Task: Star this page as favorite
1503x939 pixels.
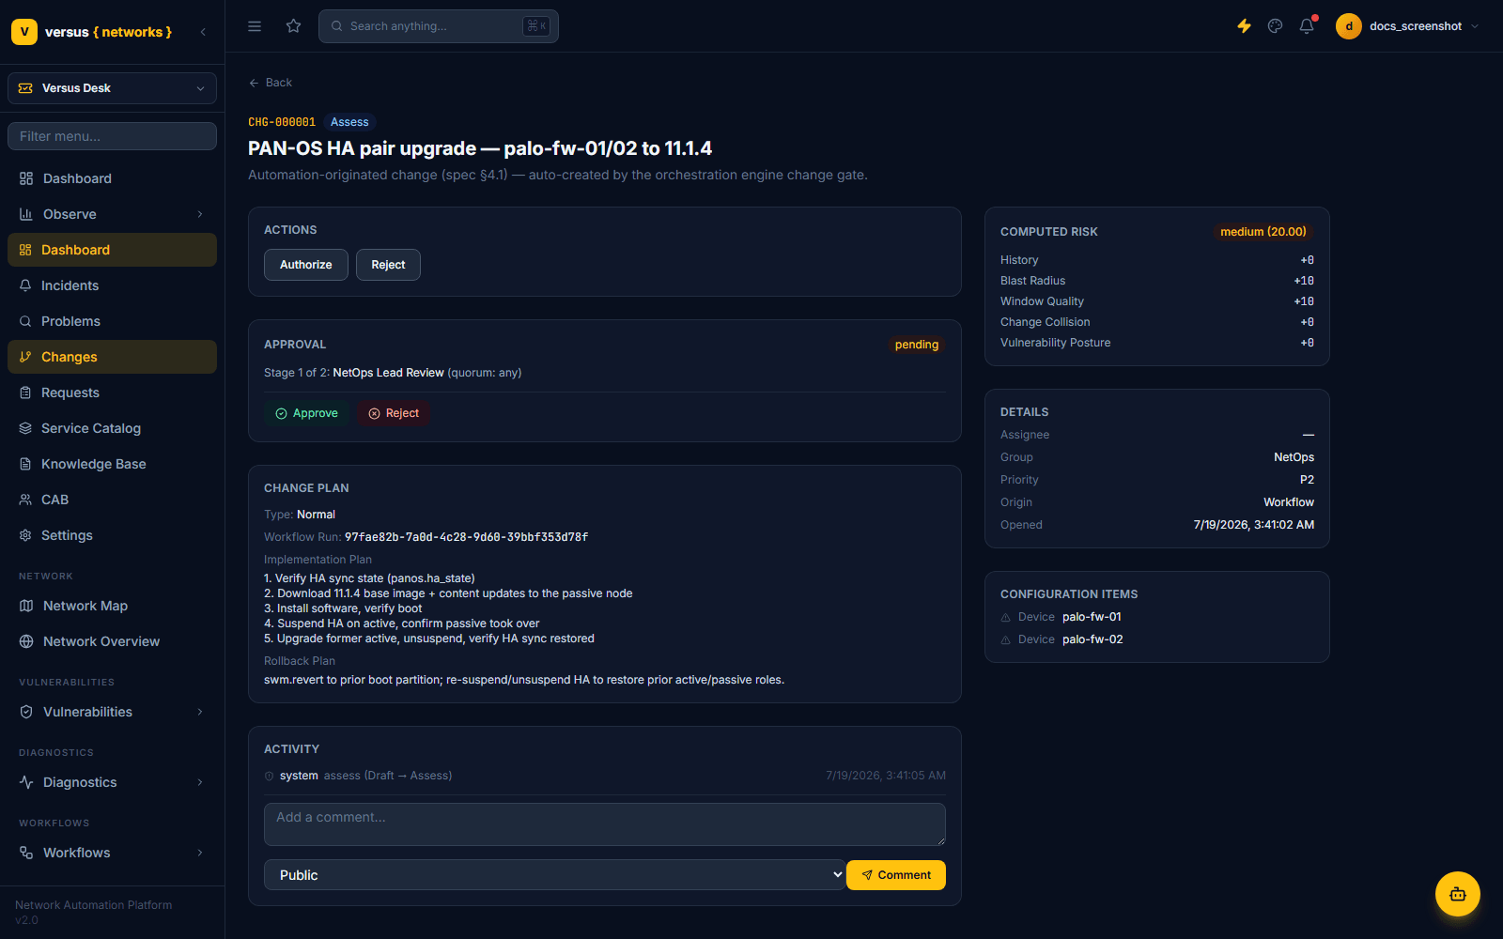Action: [x=294, y=26]
